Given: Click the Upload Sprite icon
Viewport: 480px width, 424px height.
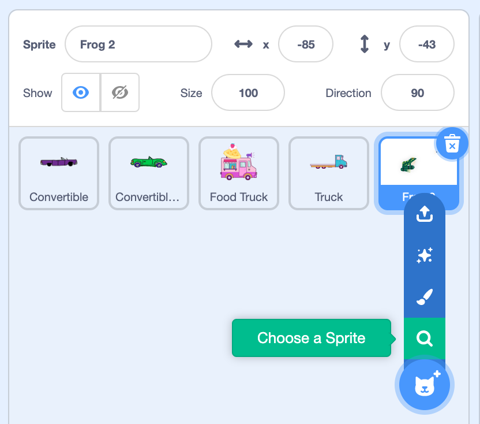Looking at the screenshot, I should [424, 214].
